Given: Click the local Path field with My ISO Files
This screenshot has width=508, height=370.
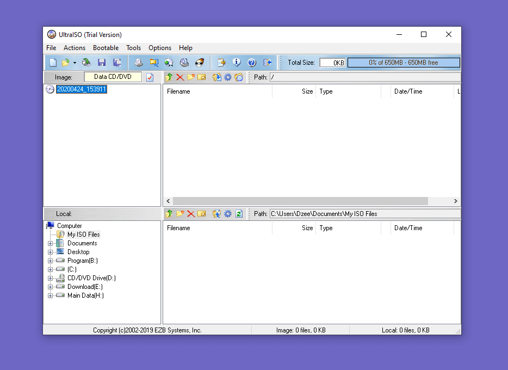Looking at the screenshot, I should (365, 214).
